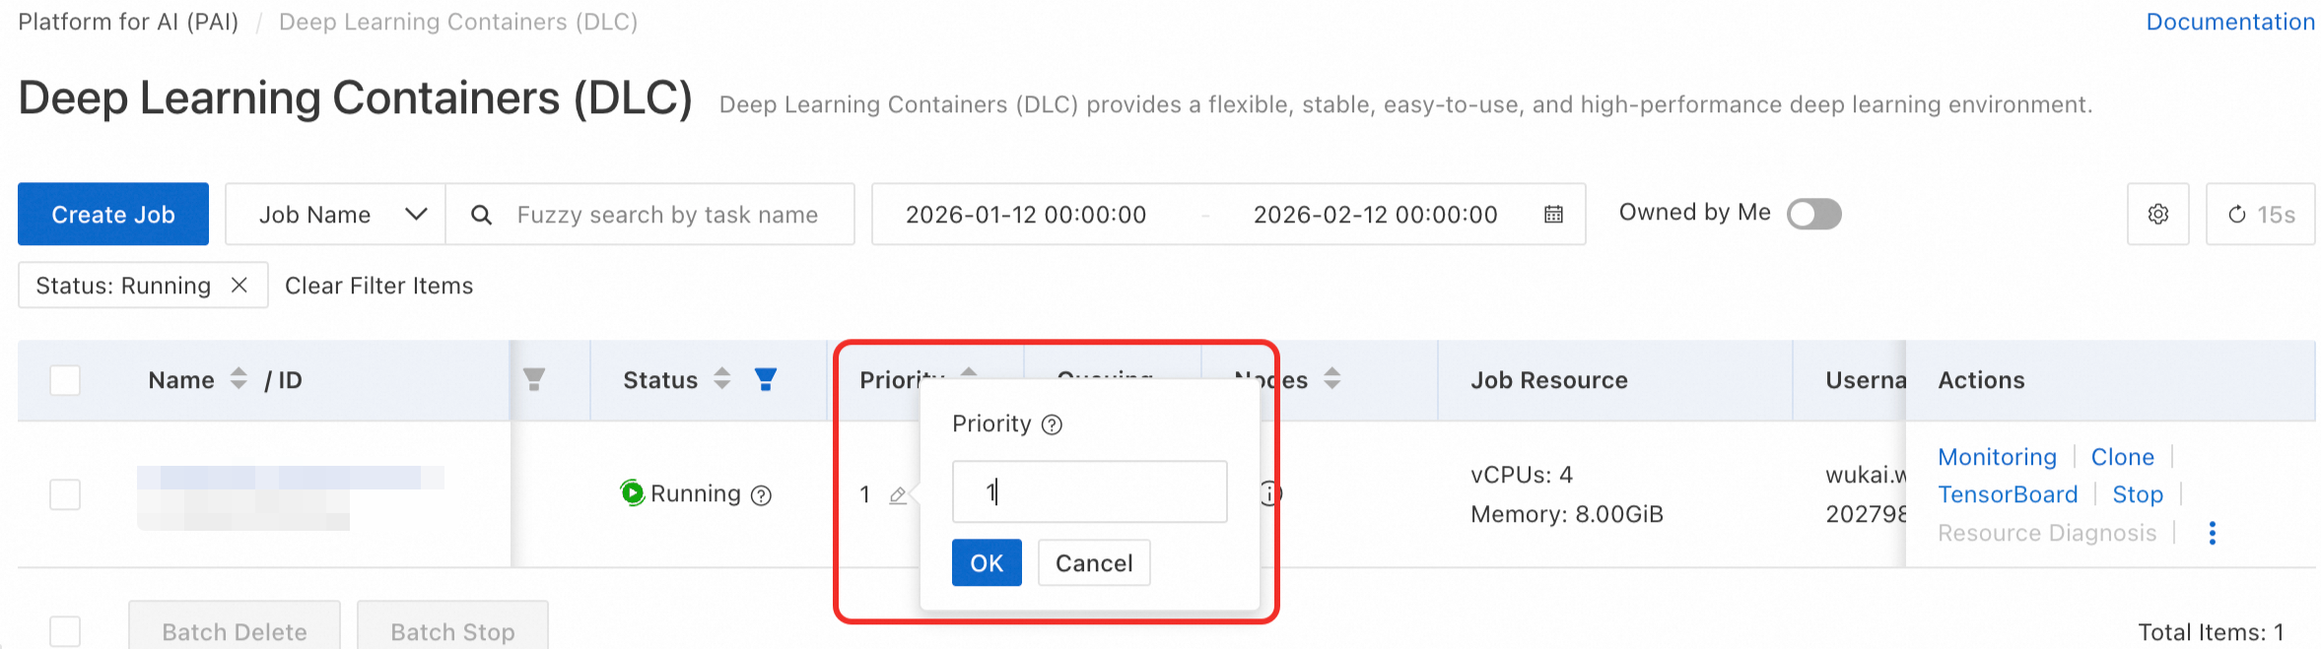Image resolution: width=2321 pixels, height=649 pixels.
Task: Open the date range calendar icon
Action: tap(1553, 214)
